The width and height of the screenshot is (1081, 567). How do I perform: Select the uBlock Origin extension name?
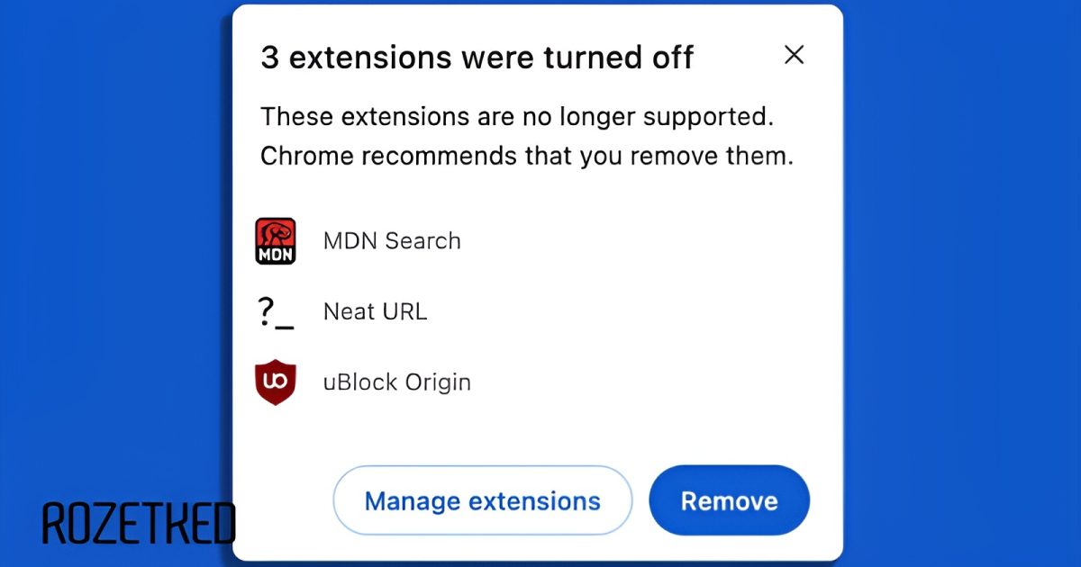click(x=396, y=382)
